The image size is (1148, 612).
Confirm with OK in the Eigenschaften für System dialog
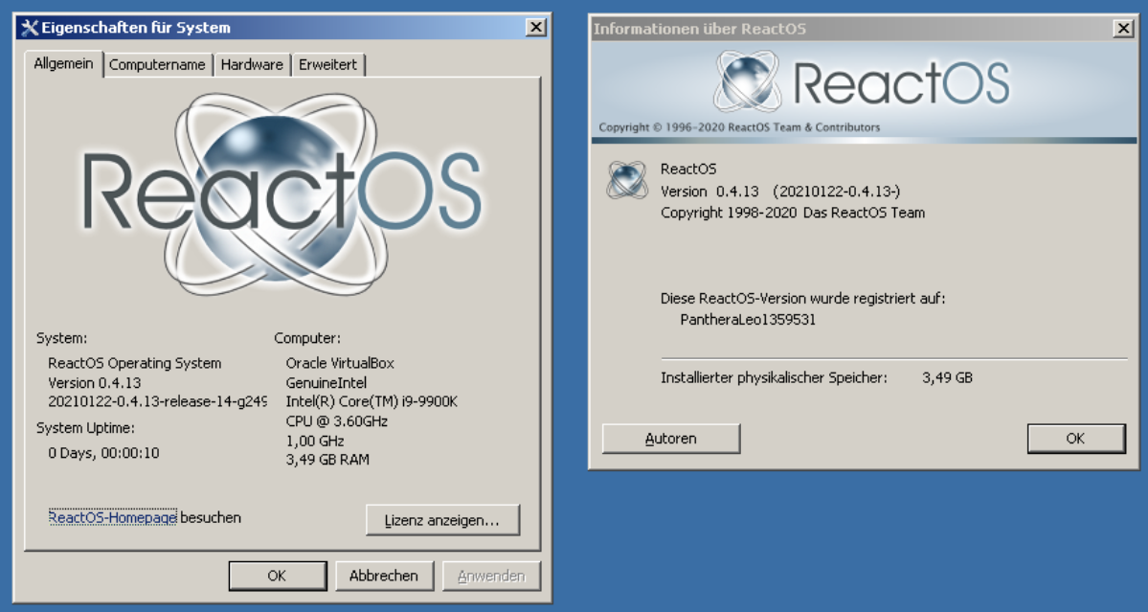(x=277, y=577)
